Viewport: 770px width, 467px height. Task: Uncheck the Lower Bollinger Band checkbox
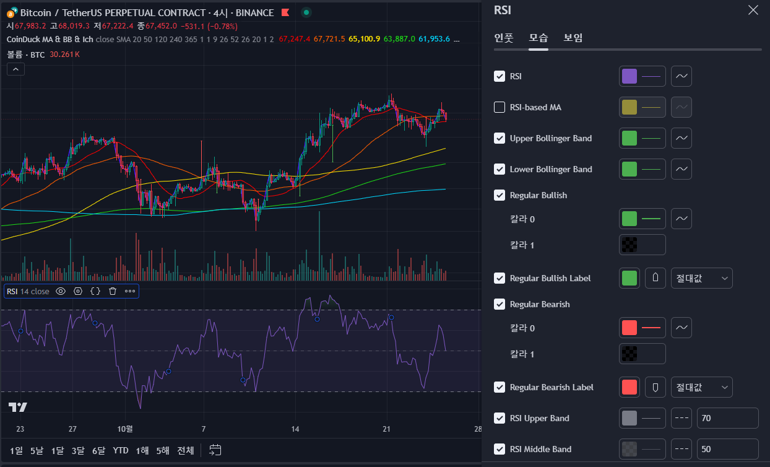pyautogui.click(x=500, y=169)
